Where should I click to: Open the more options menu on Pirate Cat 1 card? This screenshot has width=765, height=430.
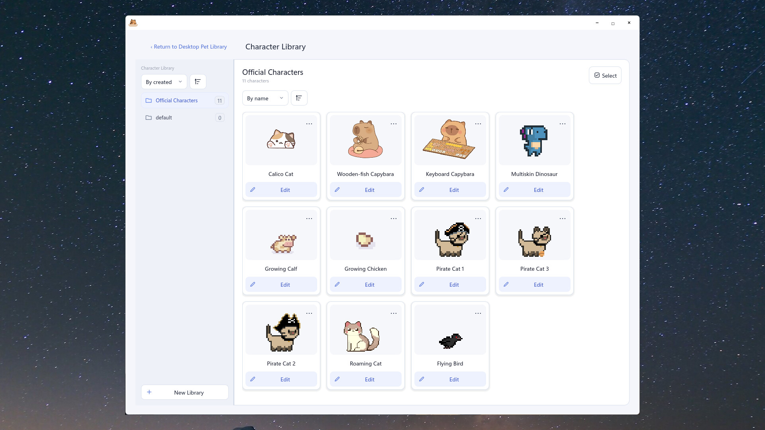tap(478, 219)
